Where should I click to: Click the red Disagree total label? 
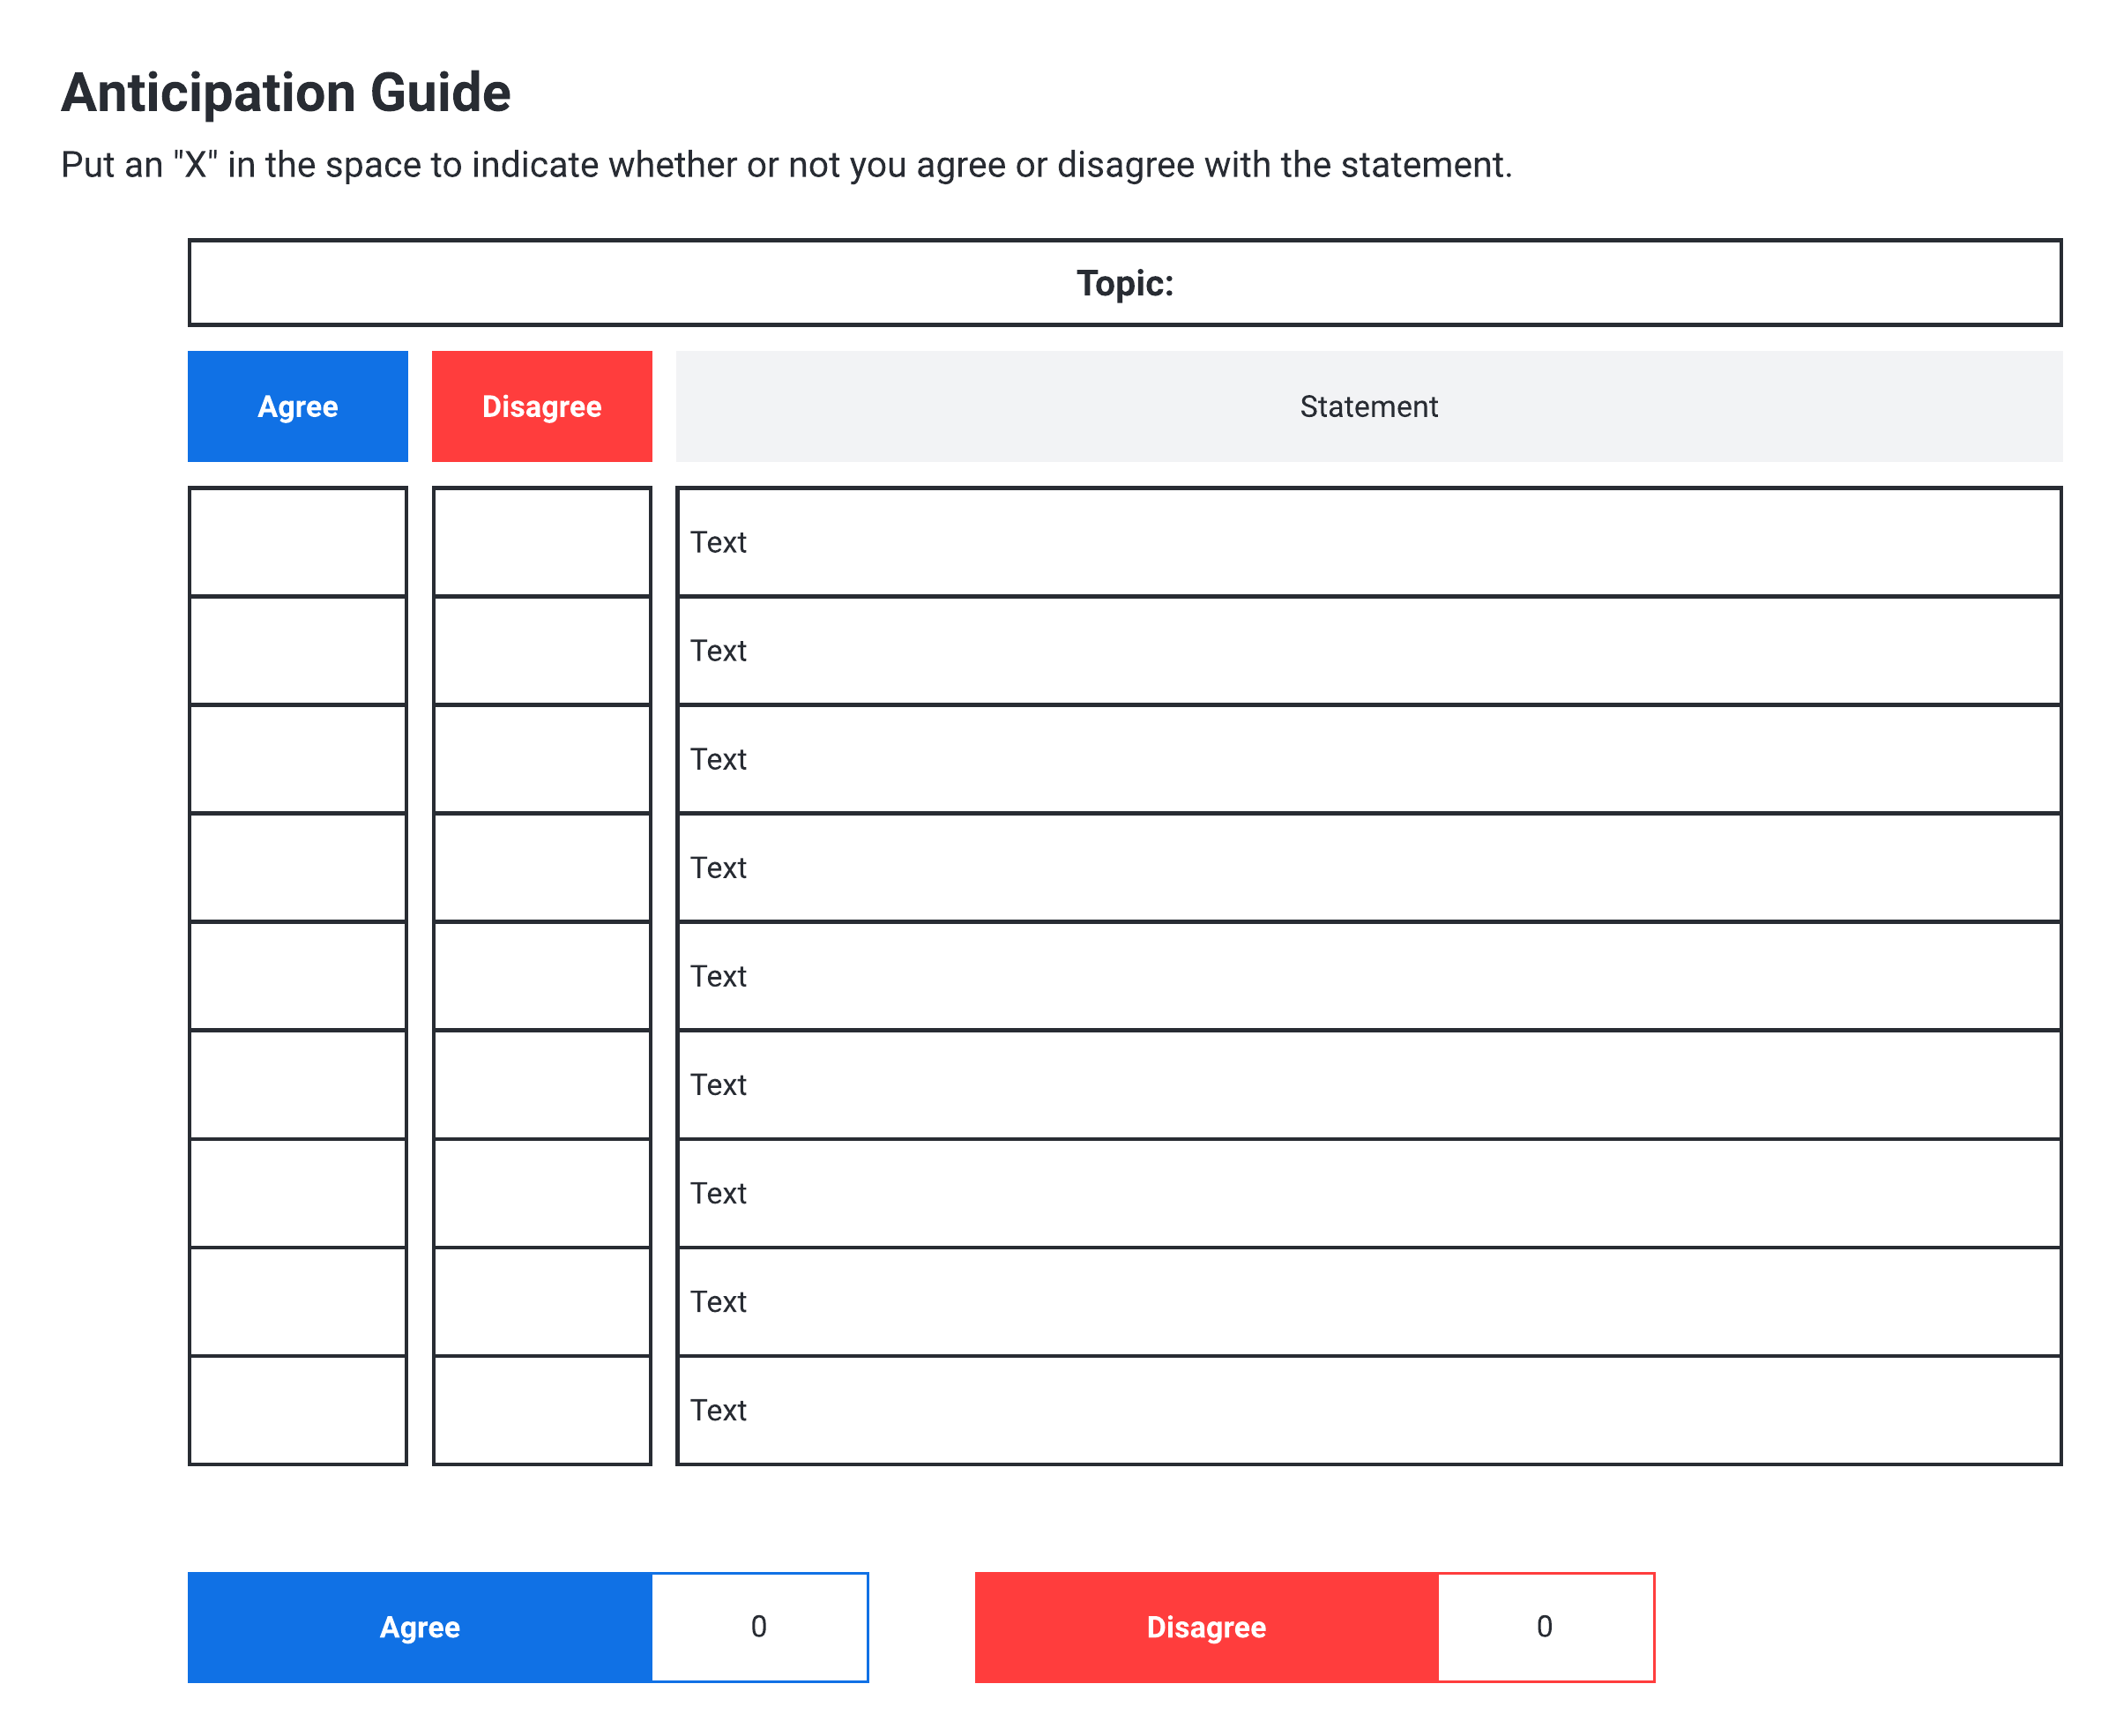point(1206,1627)
